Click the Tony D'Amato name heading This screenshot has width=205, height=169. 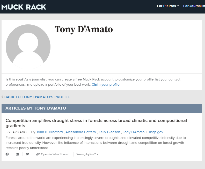point(84,29)
